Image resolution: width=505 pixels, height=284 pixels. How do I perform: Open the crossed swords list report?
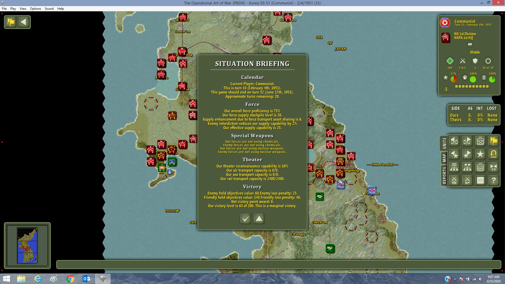click(x=467, y=180)
